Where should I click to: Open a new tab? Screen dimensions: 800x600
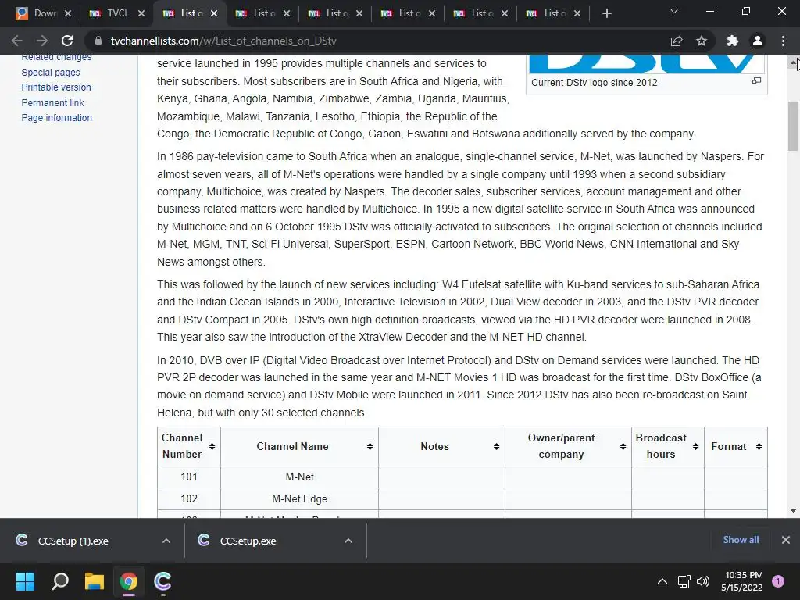pos(606,13)
